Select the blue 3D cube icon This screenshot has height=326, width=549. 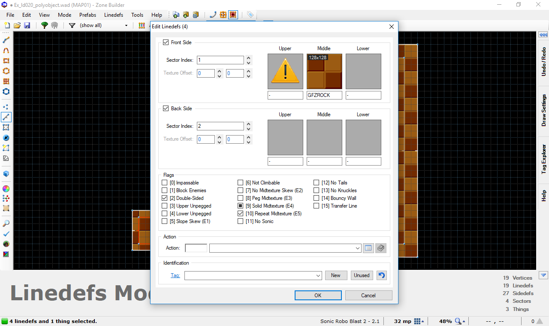tap(6, 174)
